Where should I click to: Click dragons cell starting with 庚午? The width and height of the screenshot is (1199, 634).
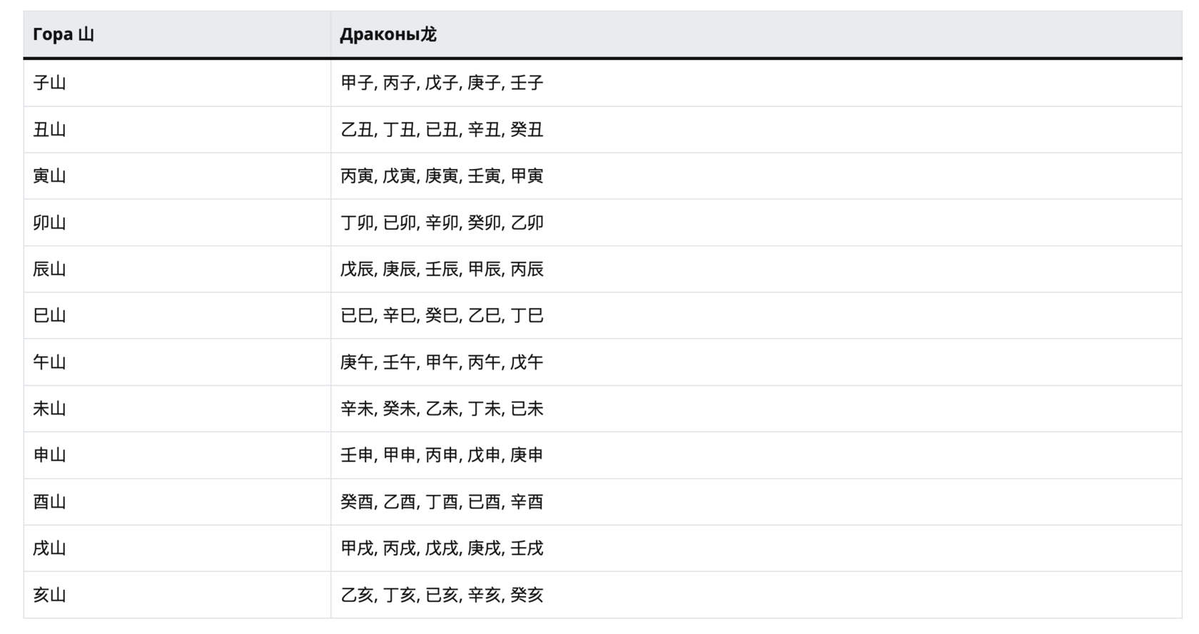point(442,362)
